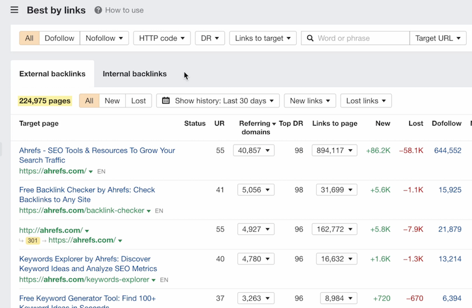
Task: Open Show history: Last 30 days dropdown
Action: point(218,100)
